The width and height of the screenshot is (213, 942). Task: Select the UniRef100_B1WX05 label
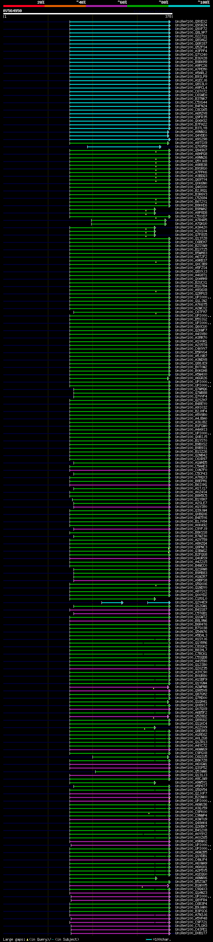191,885
